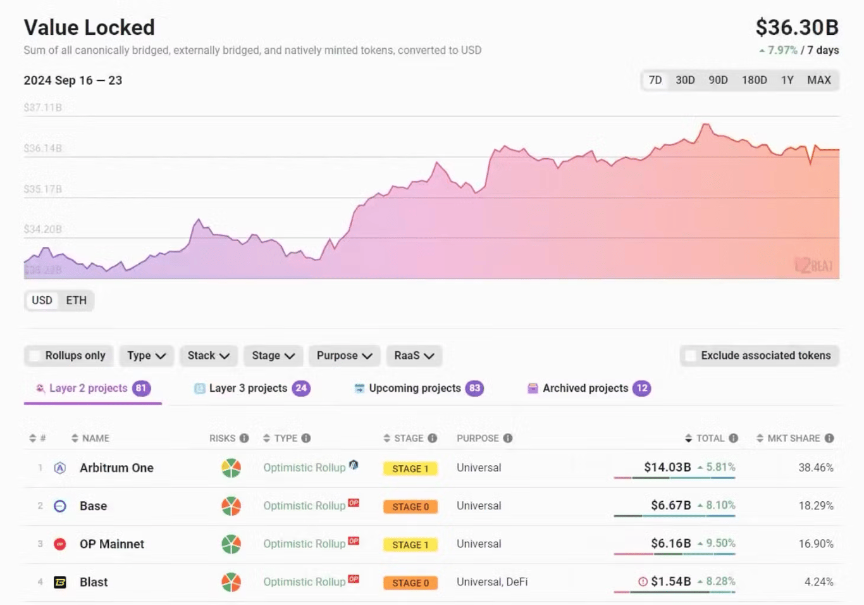The height and width of the screenshot is (605, 864).
Task: Select the 90D time range
Action: coord(718,80)
